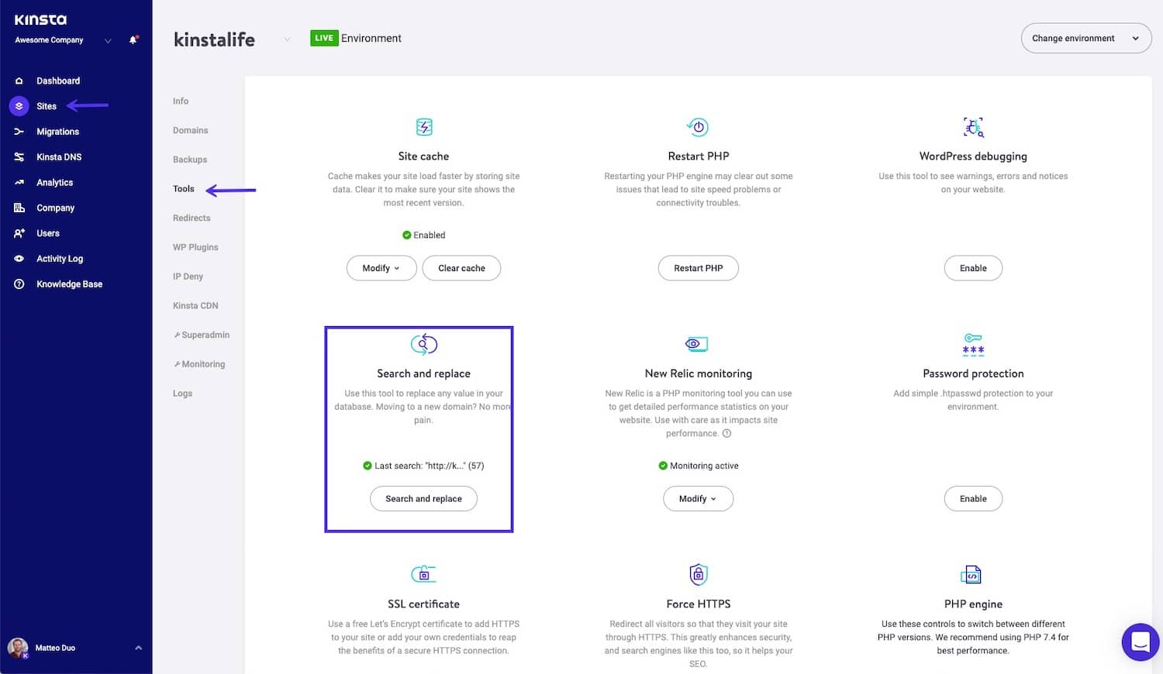Click the Search and replace button

tap(423, 498)
